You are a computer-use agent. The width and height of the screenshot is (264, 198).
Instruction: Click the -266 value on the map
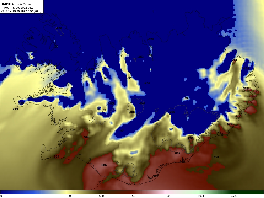coord(172,112)
